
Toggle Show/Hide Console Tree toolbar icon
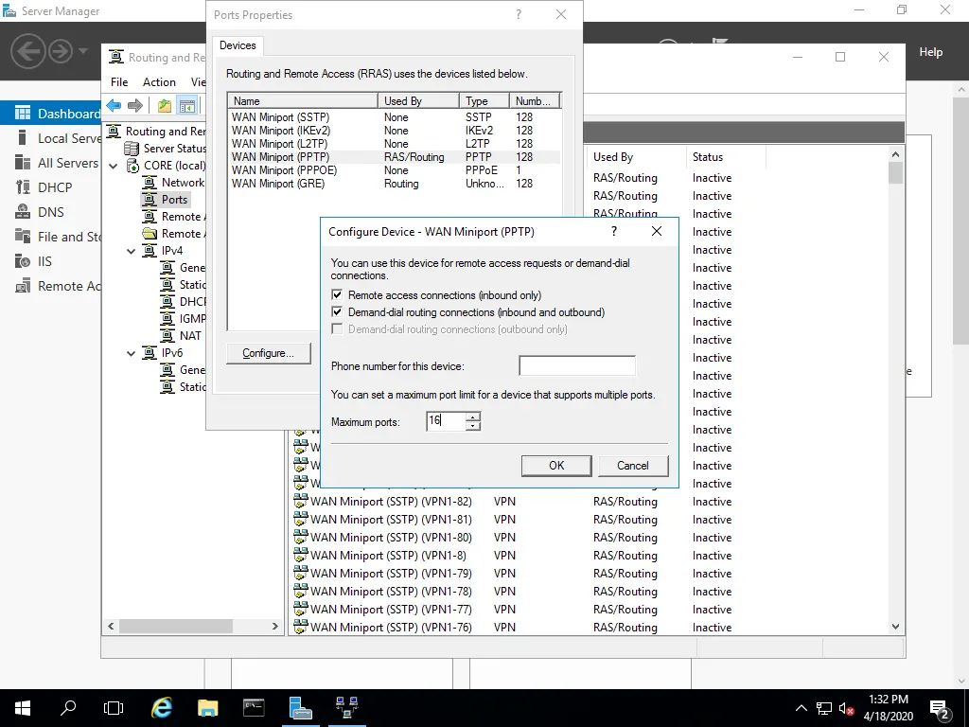click(x=186, y=106)
